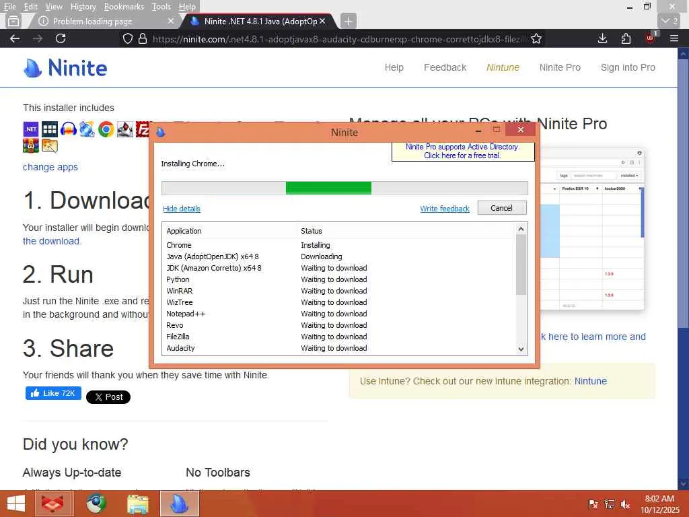Expand the list all tabs dropdown

click(x=670, y=21)
